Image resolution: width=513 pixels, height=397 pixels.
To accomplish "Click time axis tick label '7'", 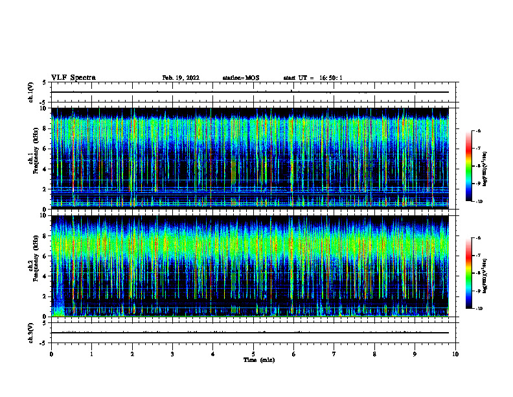I will [x=334, y=354].
